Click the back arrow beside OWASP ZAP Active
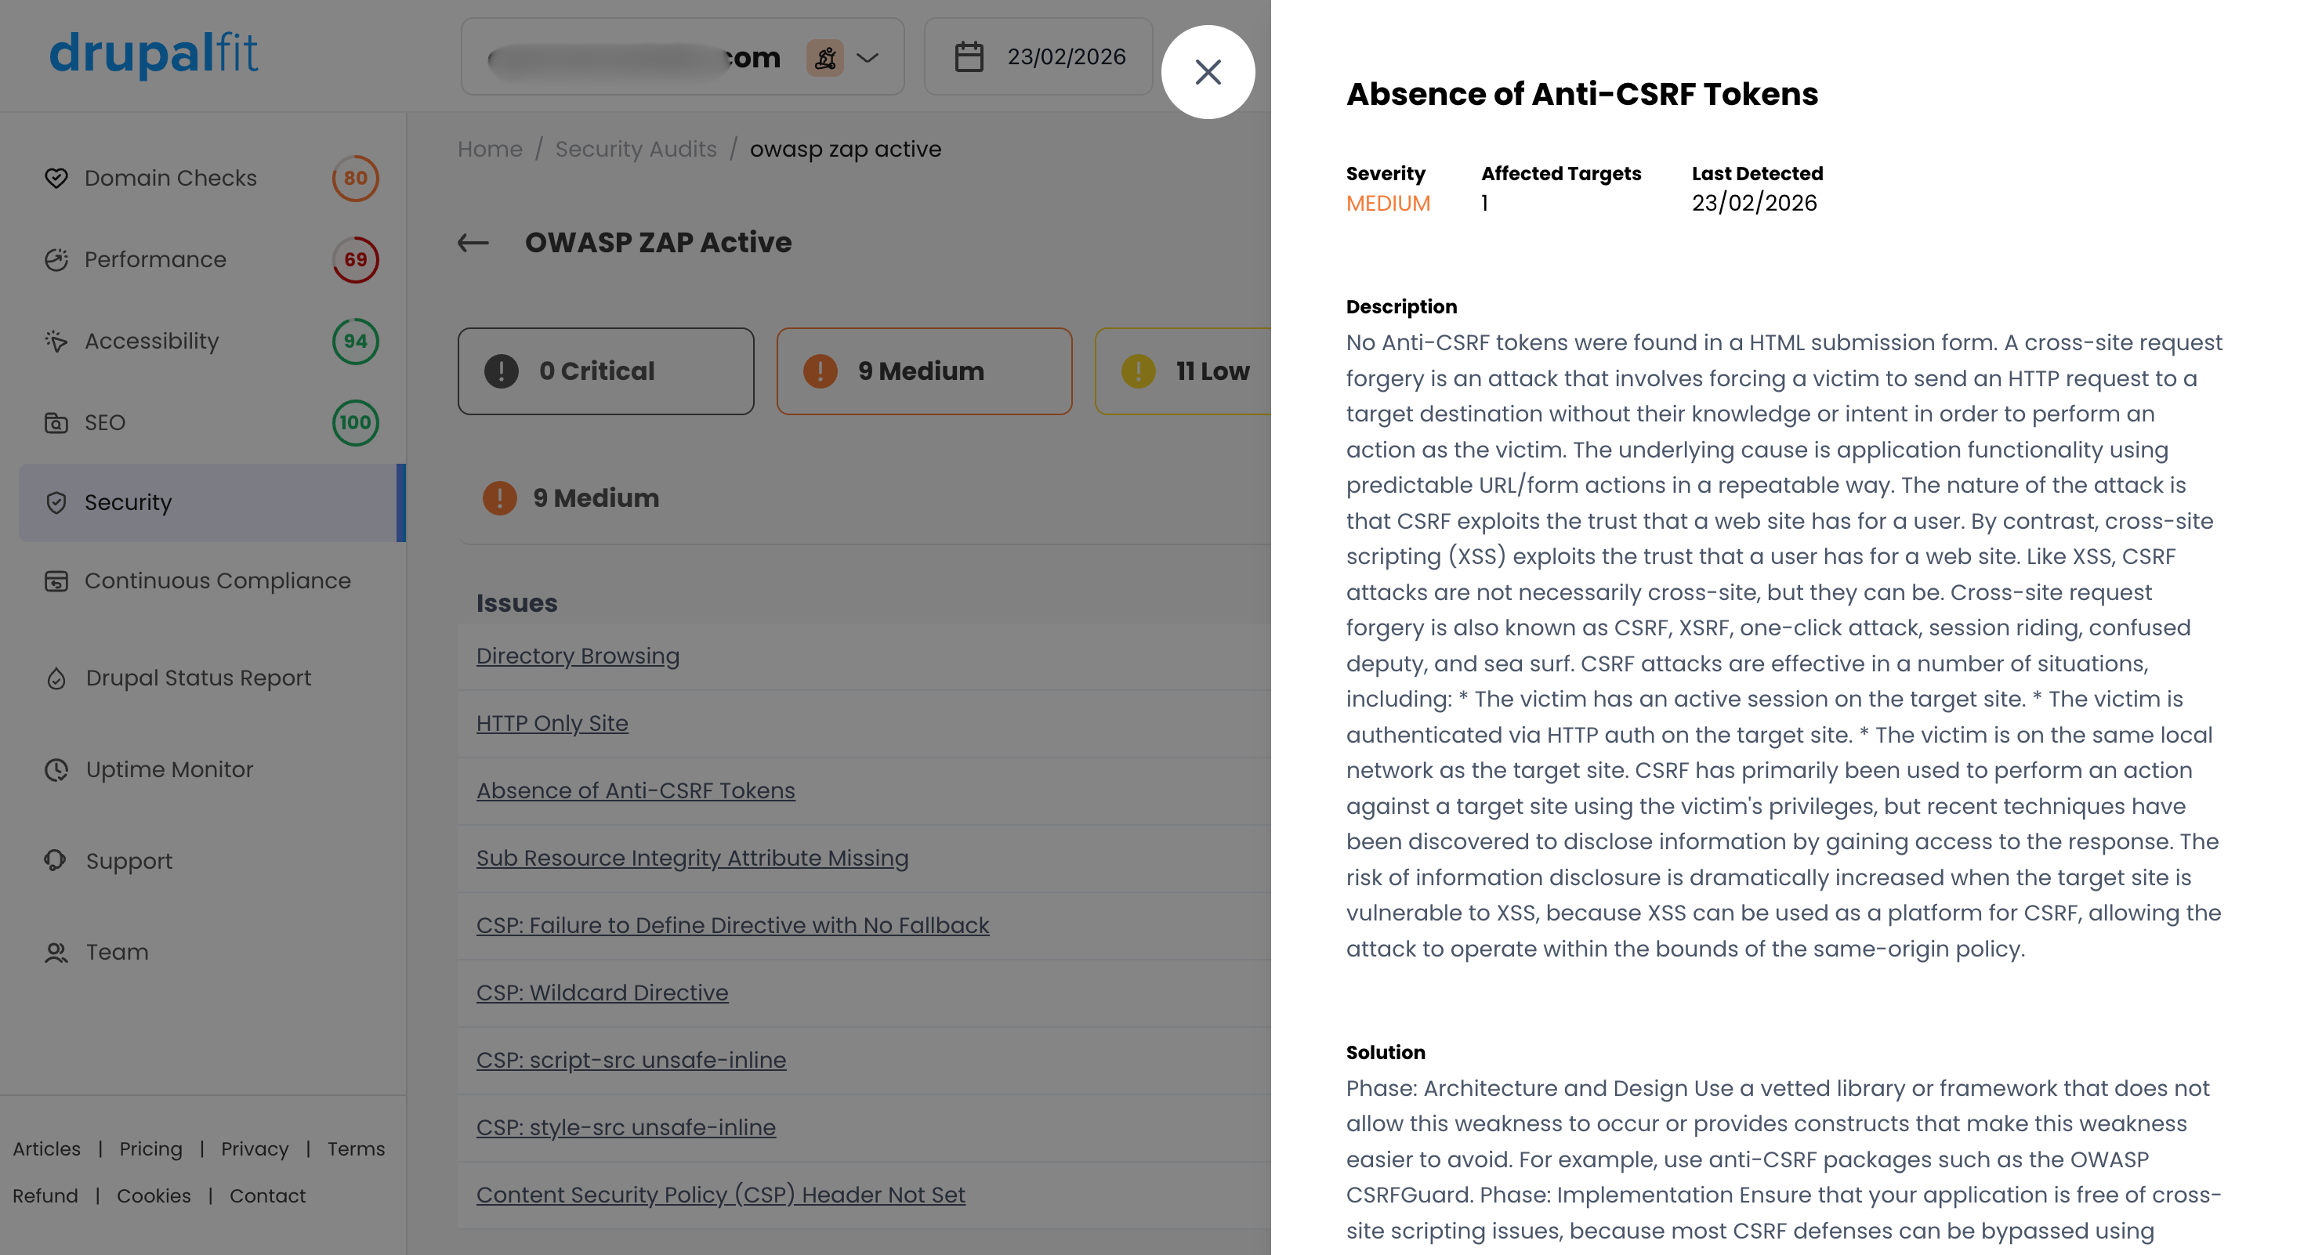This screenshot has height=1255, width=2304. tap(473, 242)
